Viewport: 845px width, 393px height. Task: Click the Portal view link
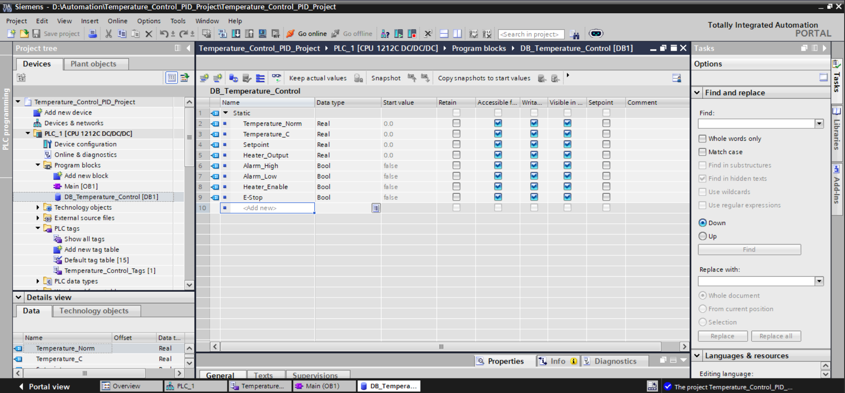(44, 386)
